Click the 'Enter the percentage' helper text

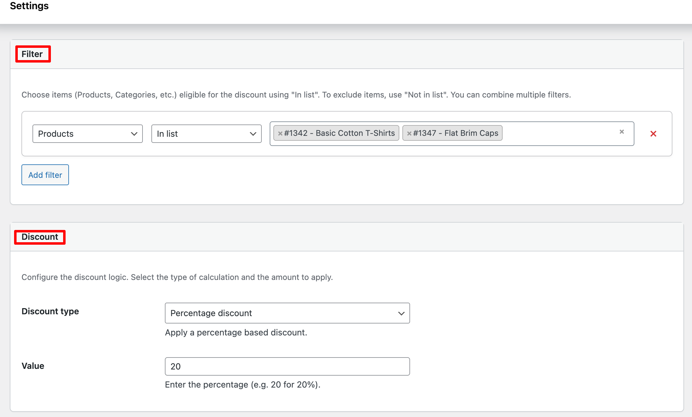tap(242, 384)
